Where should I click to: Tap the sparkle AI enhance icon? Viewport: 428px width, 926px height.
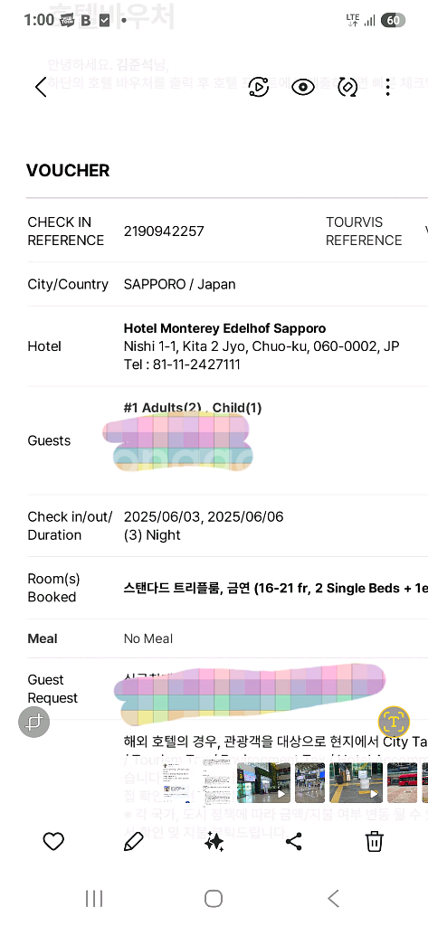[214, 841]
